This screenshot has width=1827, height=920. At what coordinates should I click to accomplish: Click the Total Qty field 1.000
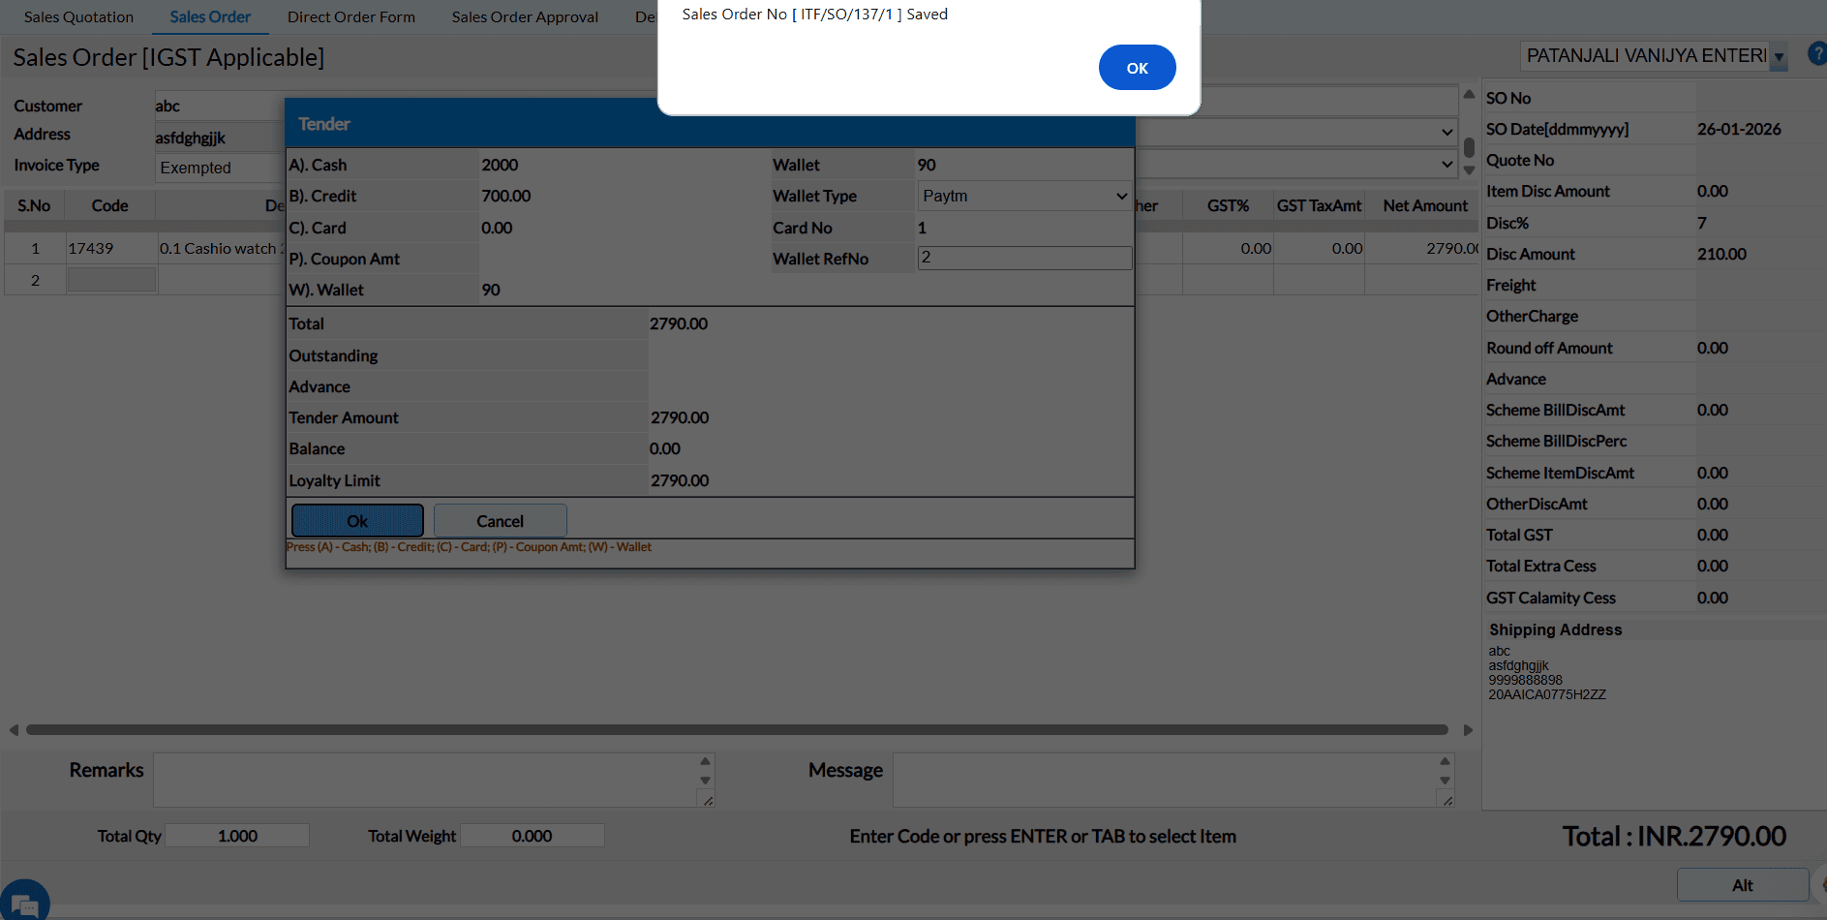click(237, 836)
